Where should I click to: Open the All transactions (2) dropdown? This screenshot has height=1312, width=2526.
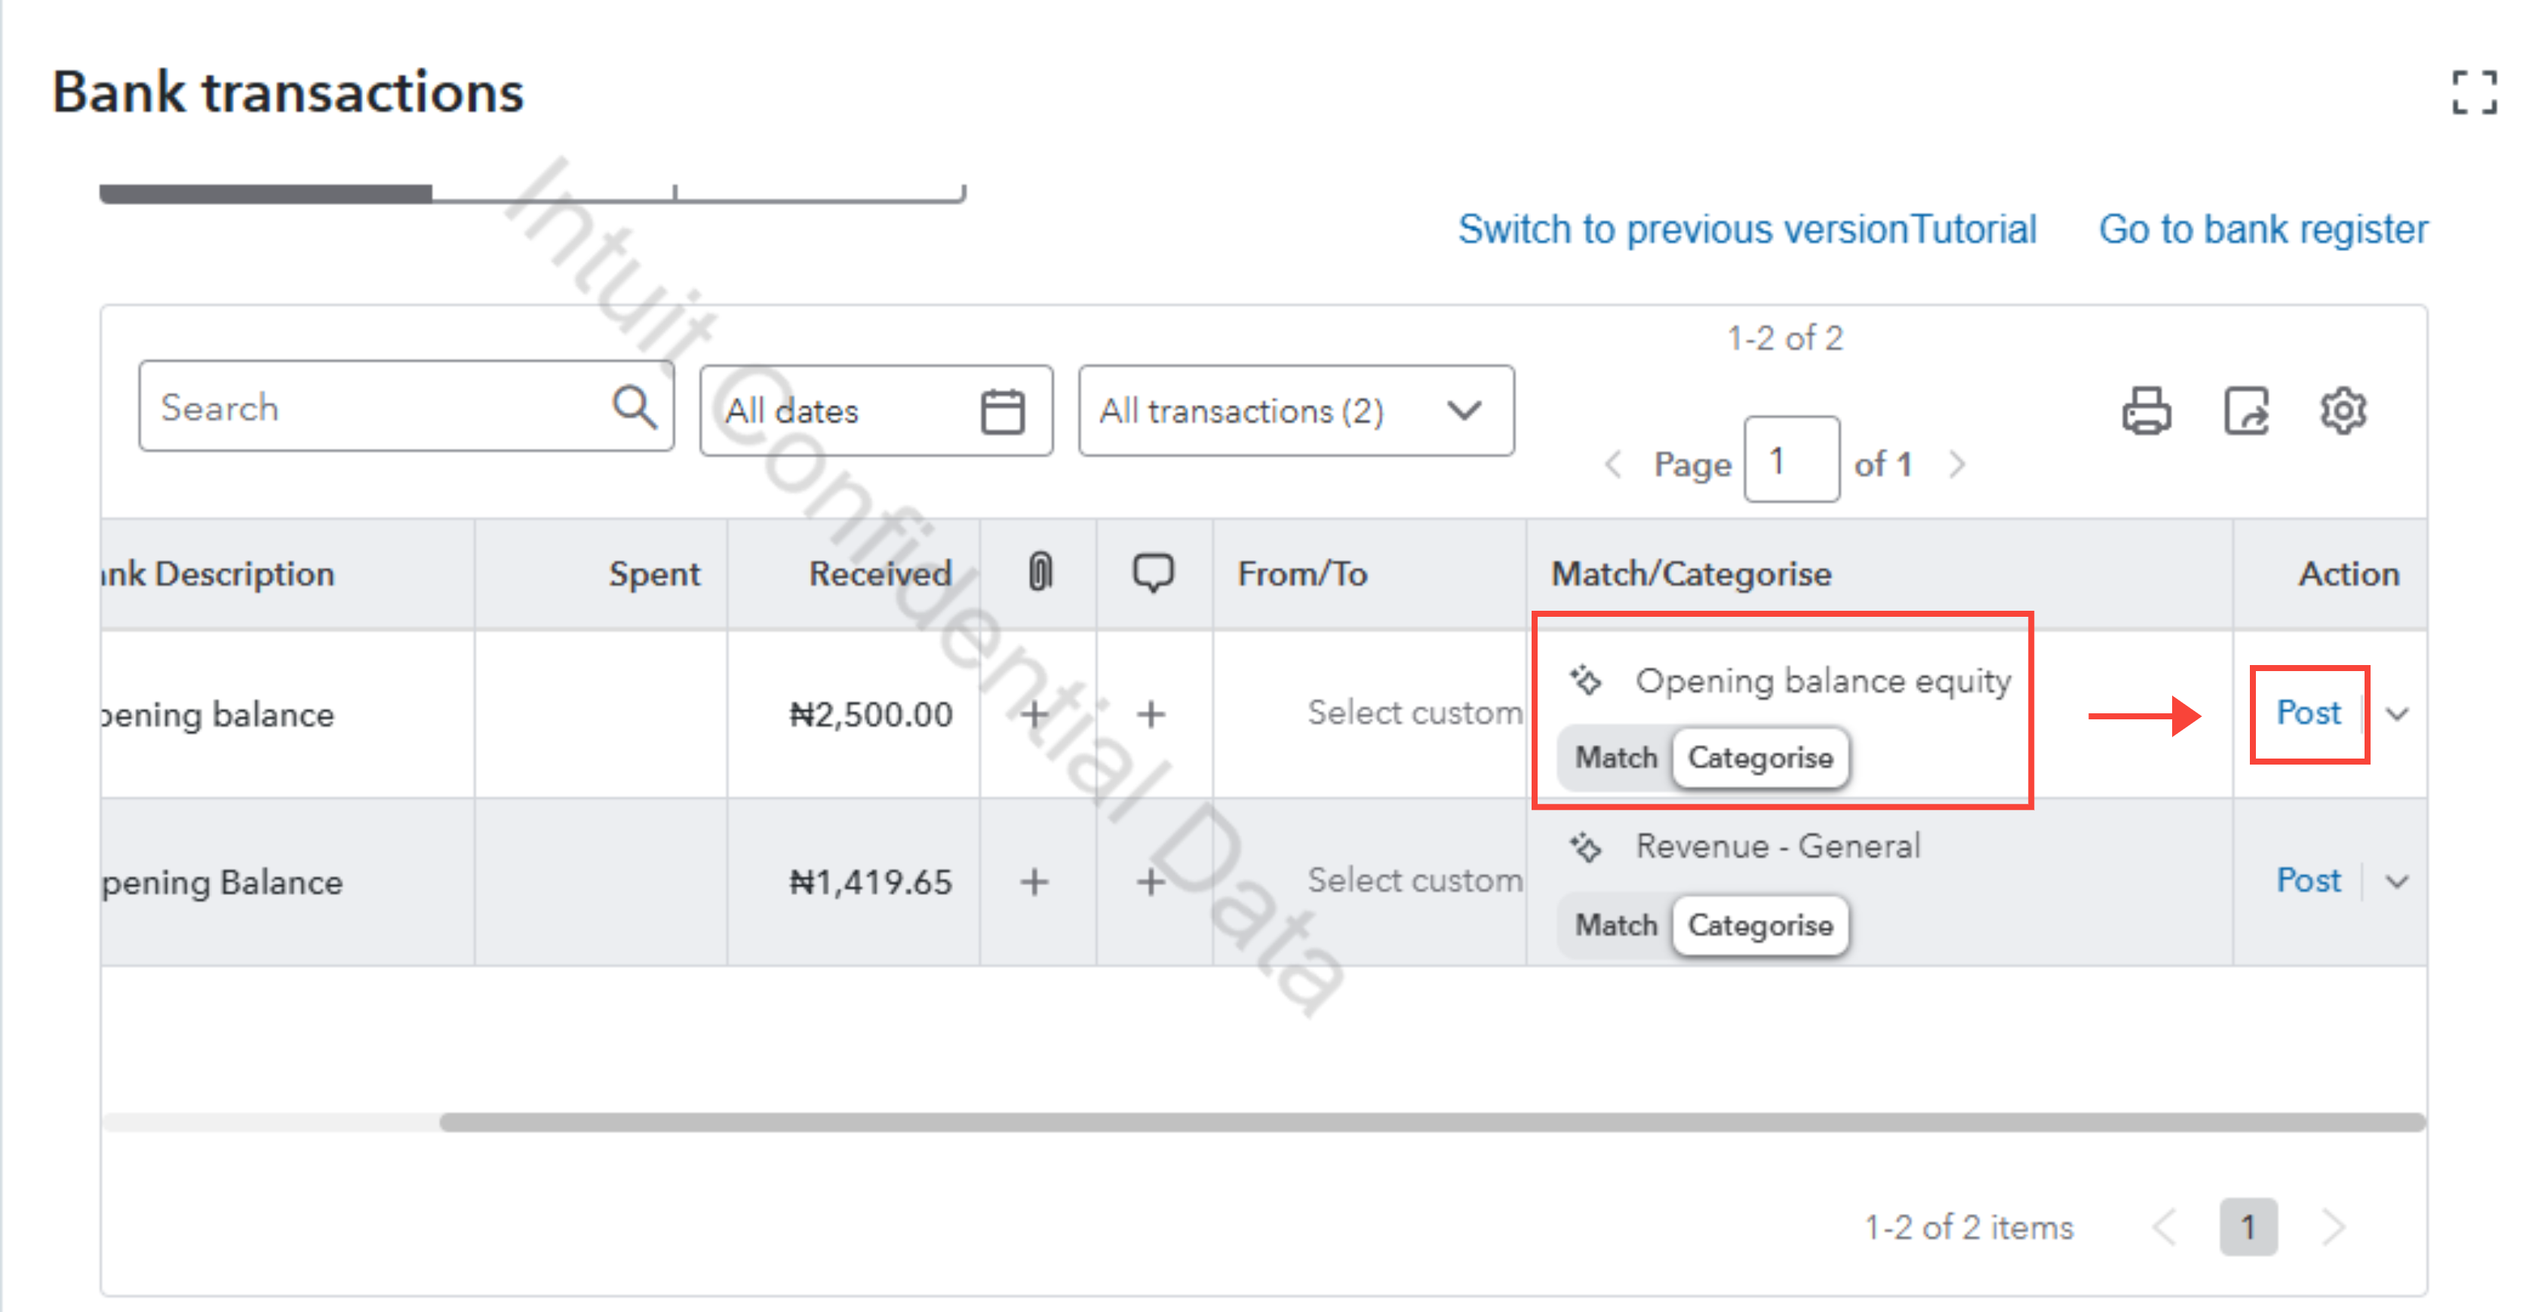(x=1296, y=410)
